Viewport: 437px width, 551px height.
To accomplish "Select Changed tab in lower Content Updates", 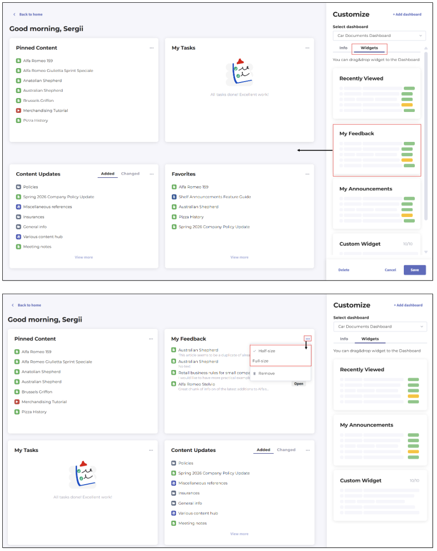I will coord(286,450).
